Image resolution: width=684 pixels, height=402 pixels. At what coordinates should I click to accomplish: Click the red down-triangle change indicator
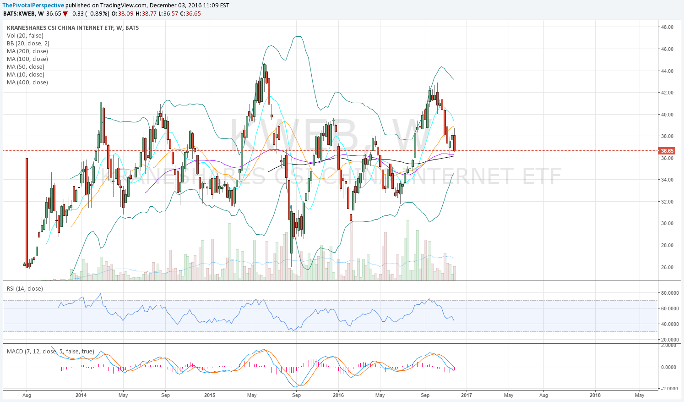[65, 14]
